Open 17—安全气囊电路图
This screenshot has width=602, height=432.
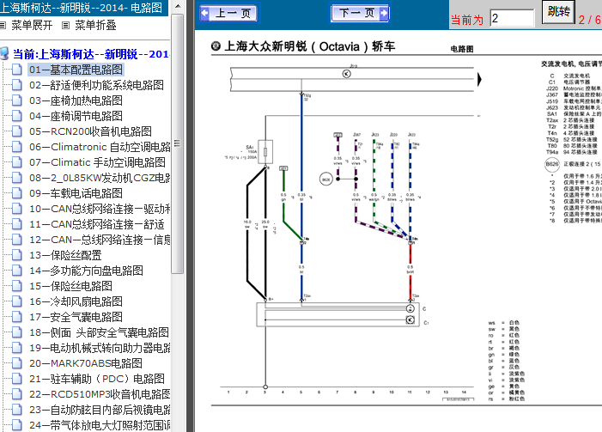pyautogui.click(x=76, y=317)
